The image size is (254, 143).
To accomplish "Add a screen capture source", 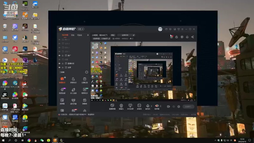I will tap(112, 107).
